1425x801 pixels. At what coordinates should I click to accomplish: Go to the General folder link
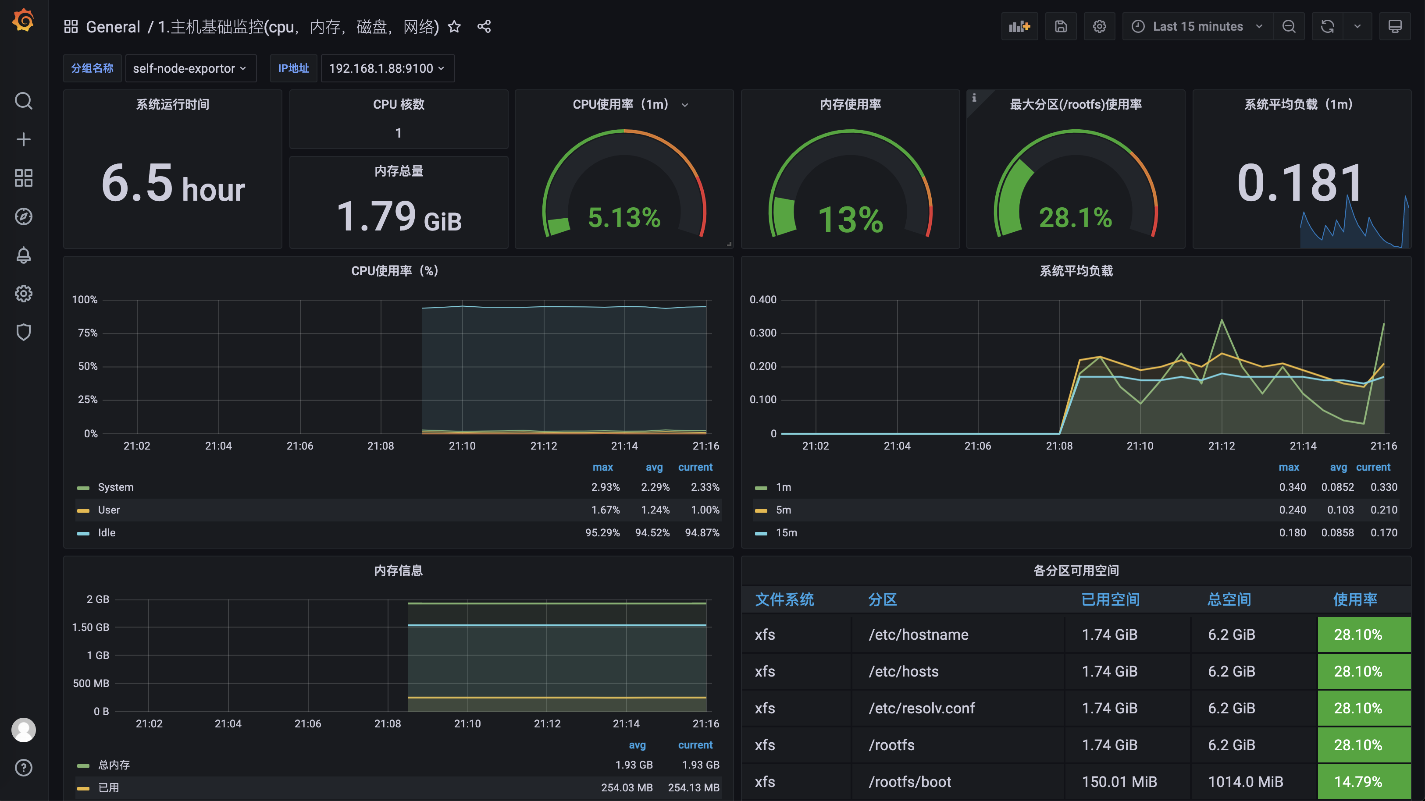pos(113,27)
